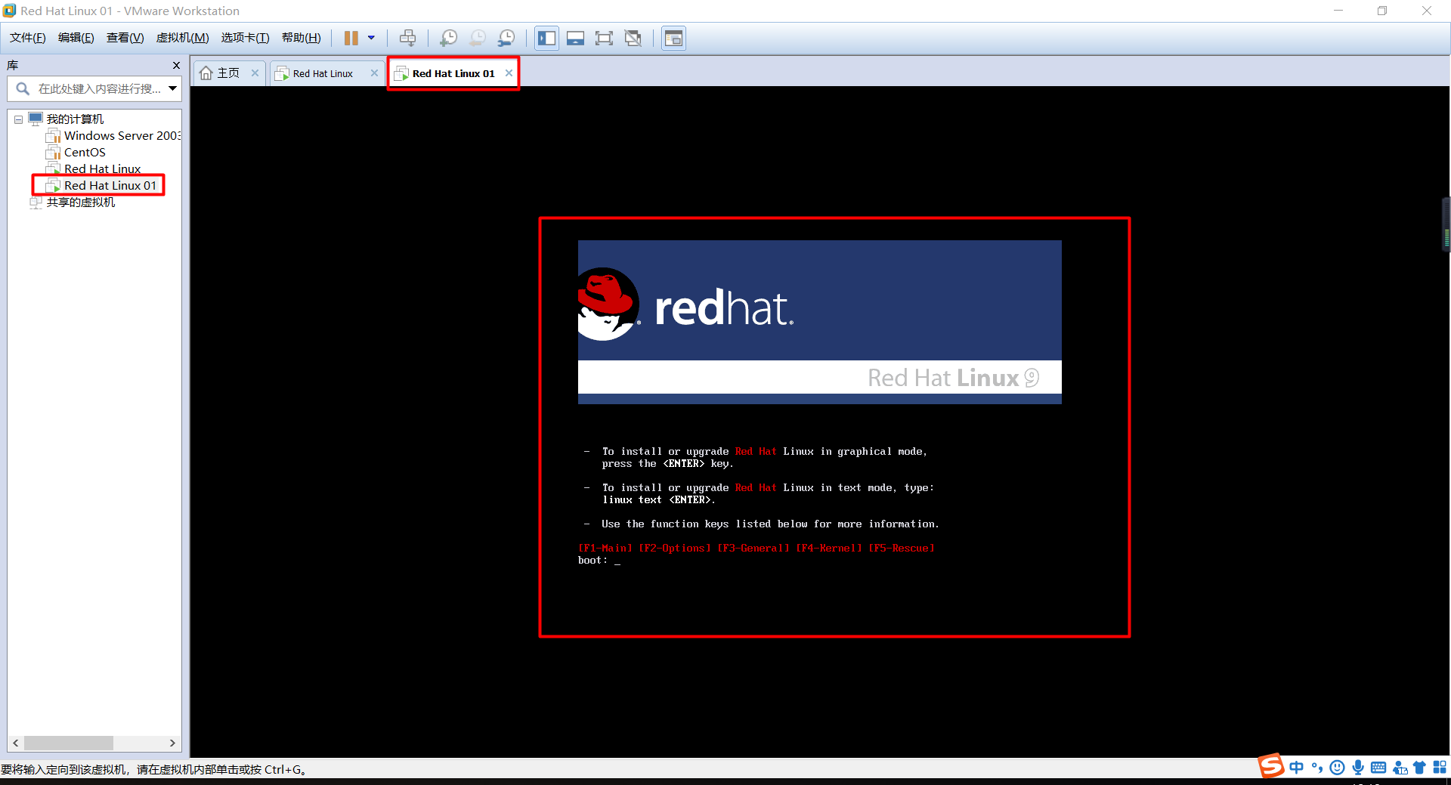Click the magnifier search icon in library
This screenshot has height=785, width=1451.
point(23,89)
